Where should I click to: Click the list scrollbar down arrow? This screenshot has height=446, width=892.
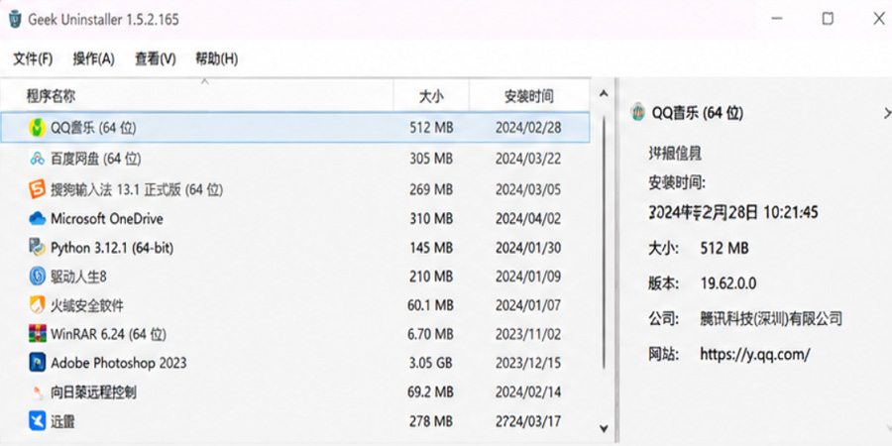click(604, 428)
